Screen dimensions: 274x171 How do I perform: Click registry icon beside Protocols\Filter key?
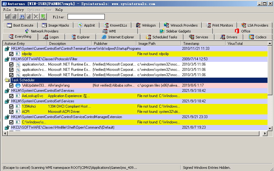point(7,59)
